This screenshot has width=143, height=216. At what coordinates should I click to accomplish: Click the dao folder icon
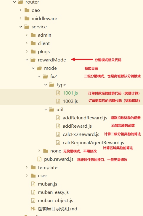(x=27, y=10)
